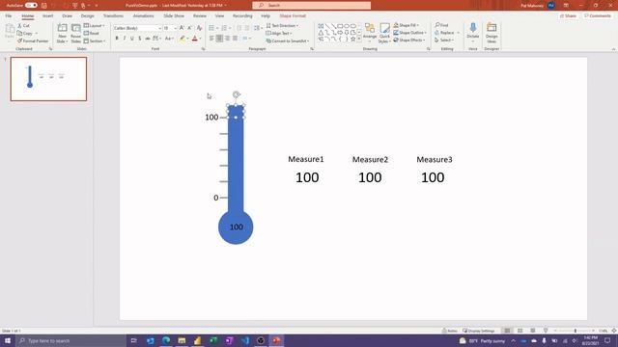The image size is (618, 347).
Task: Open the Comments pane button
Action: pos(598,16)
